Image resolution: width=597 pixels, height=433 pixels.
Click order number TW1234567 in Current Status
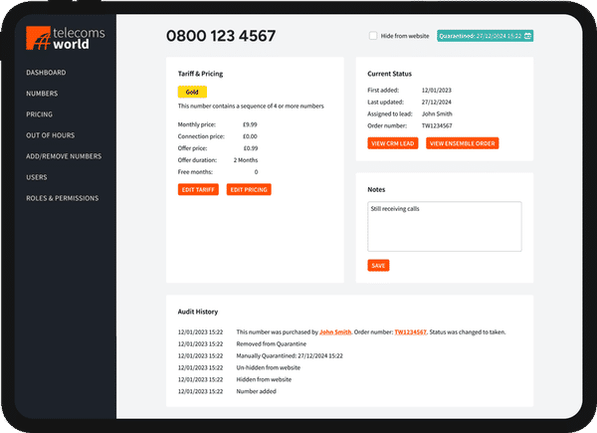coord(437,125)
